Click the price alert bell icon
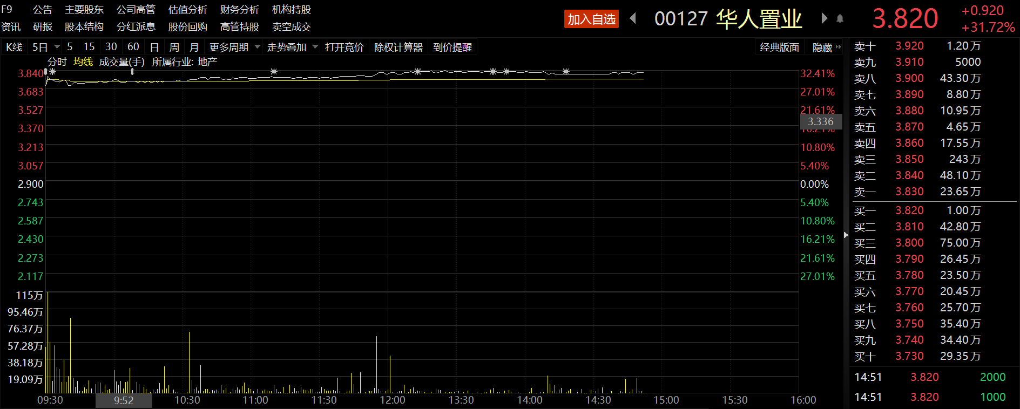This screenshot has height=409, width=1020. [840, 19]
